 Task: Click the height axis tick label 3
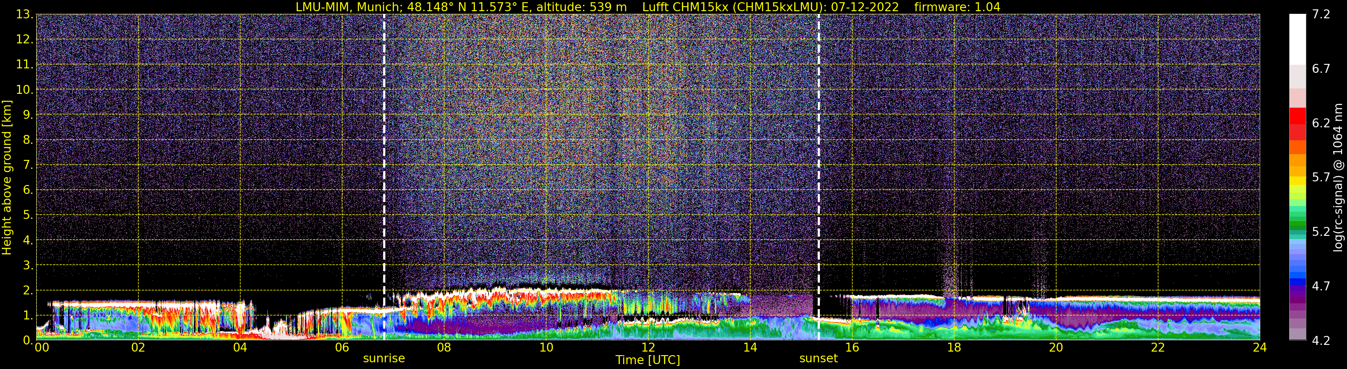tap(27, 265)
